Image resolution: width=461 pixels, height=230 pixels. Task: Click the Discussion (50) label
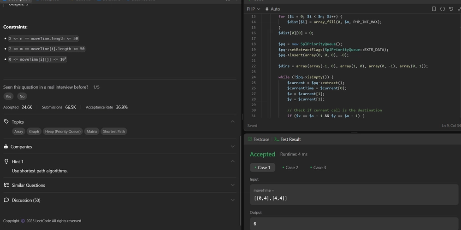click(26, 200)
